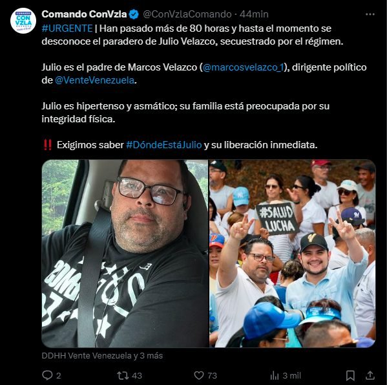Open the three-dot more options menu
The image size is (387, 385).
point(370,15)
